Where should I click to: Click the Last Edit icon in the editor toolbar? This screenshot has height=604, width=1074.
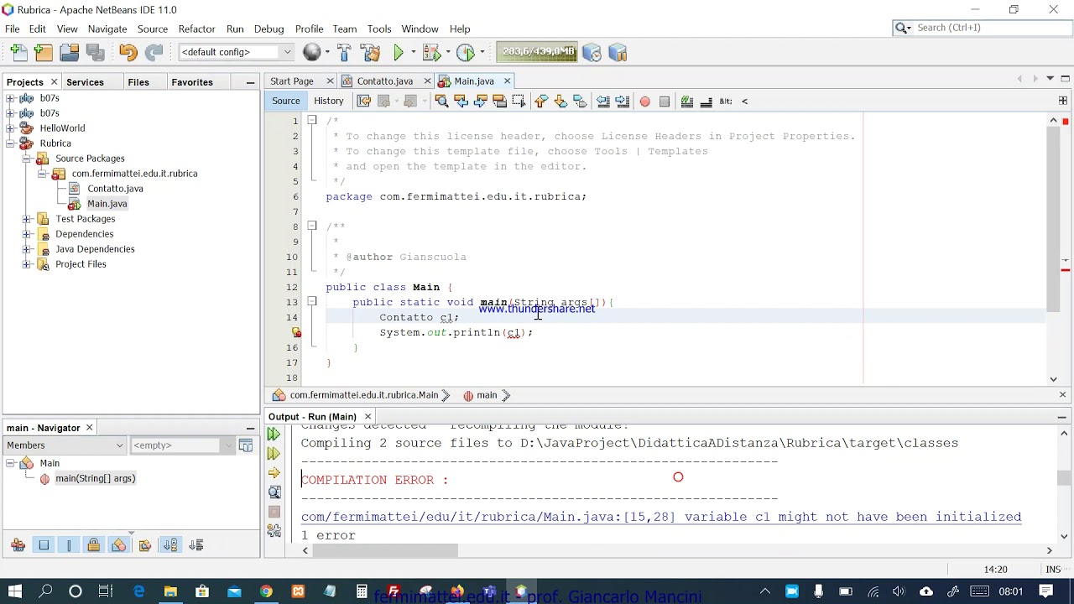pos(363,101)
